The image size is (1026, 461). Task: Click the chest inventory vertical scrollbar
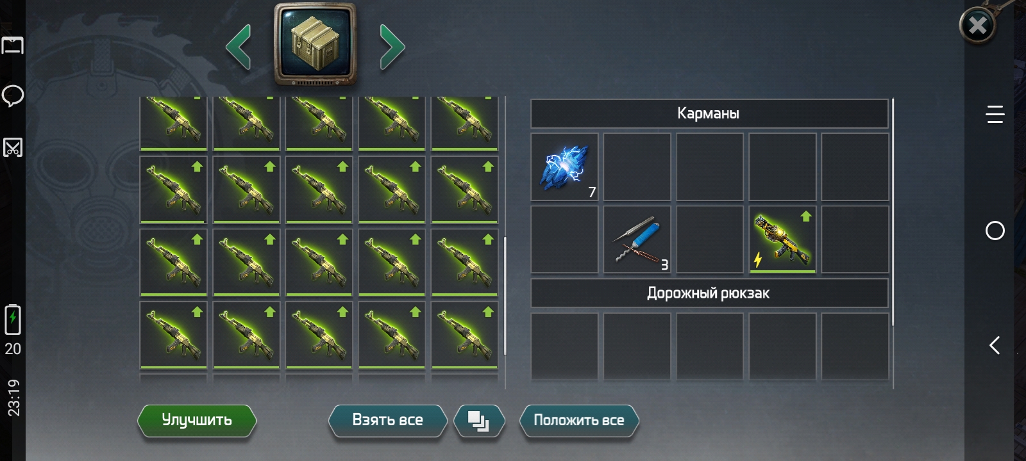tap(505, 296)
